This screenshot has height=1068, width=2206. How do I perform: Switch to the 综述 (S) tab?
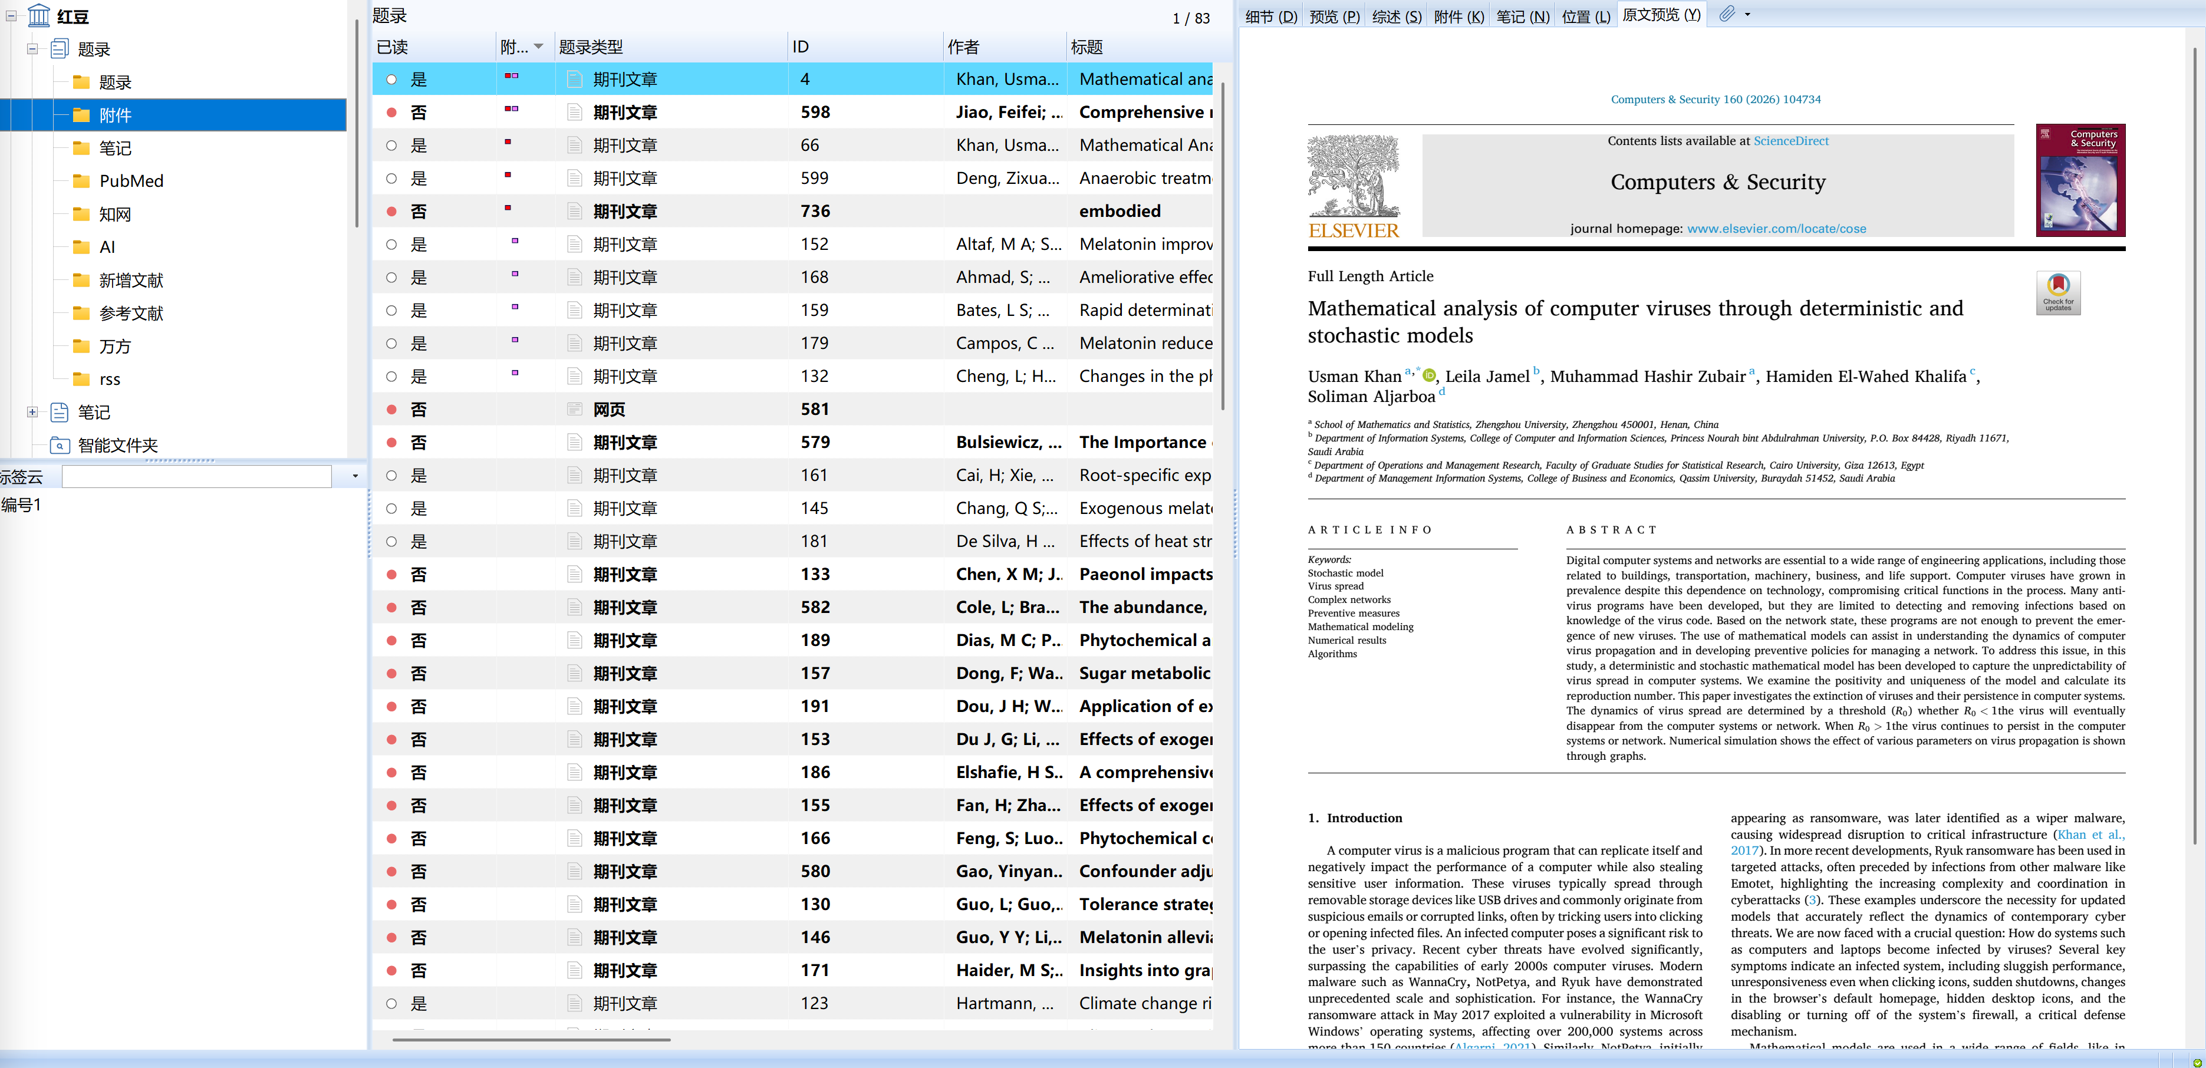[x=1397, y=17]
